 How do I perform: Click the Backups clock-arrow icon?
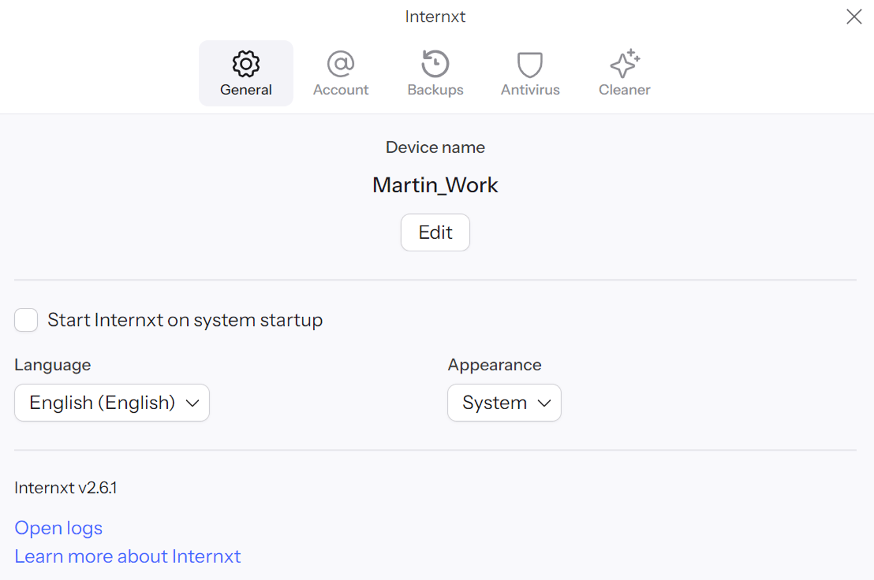click(435, 64)
